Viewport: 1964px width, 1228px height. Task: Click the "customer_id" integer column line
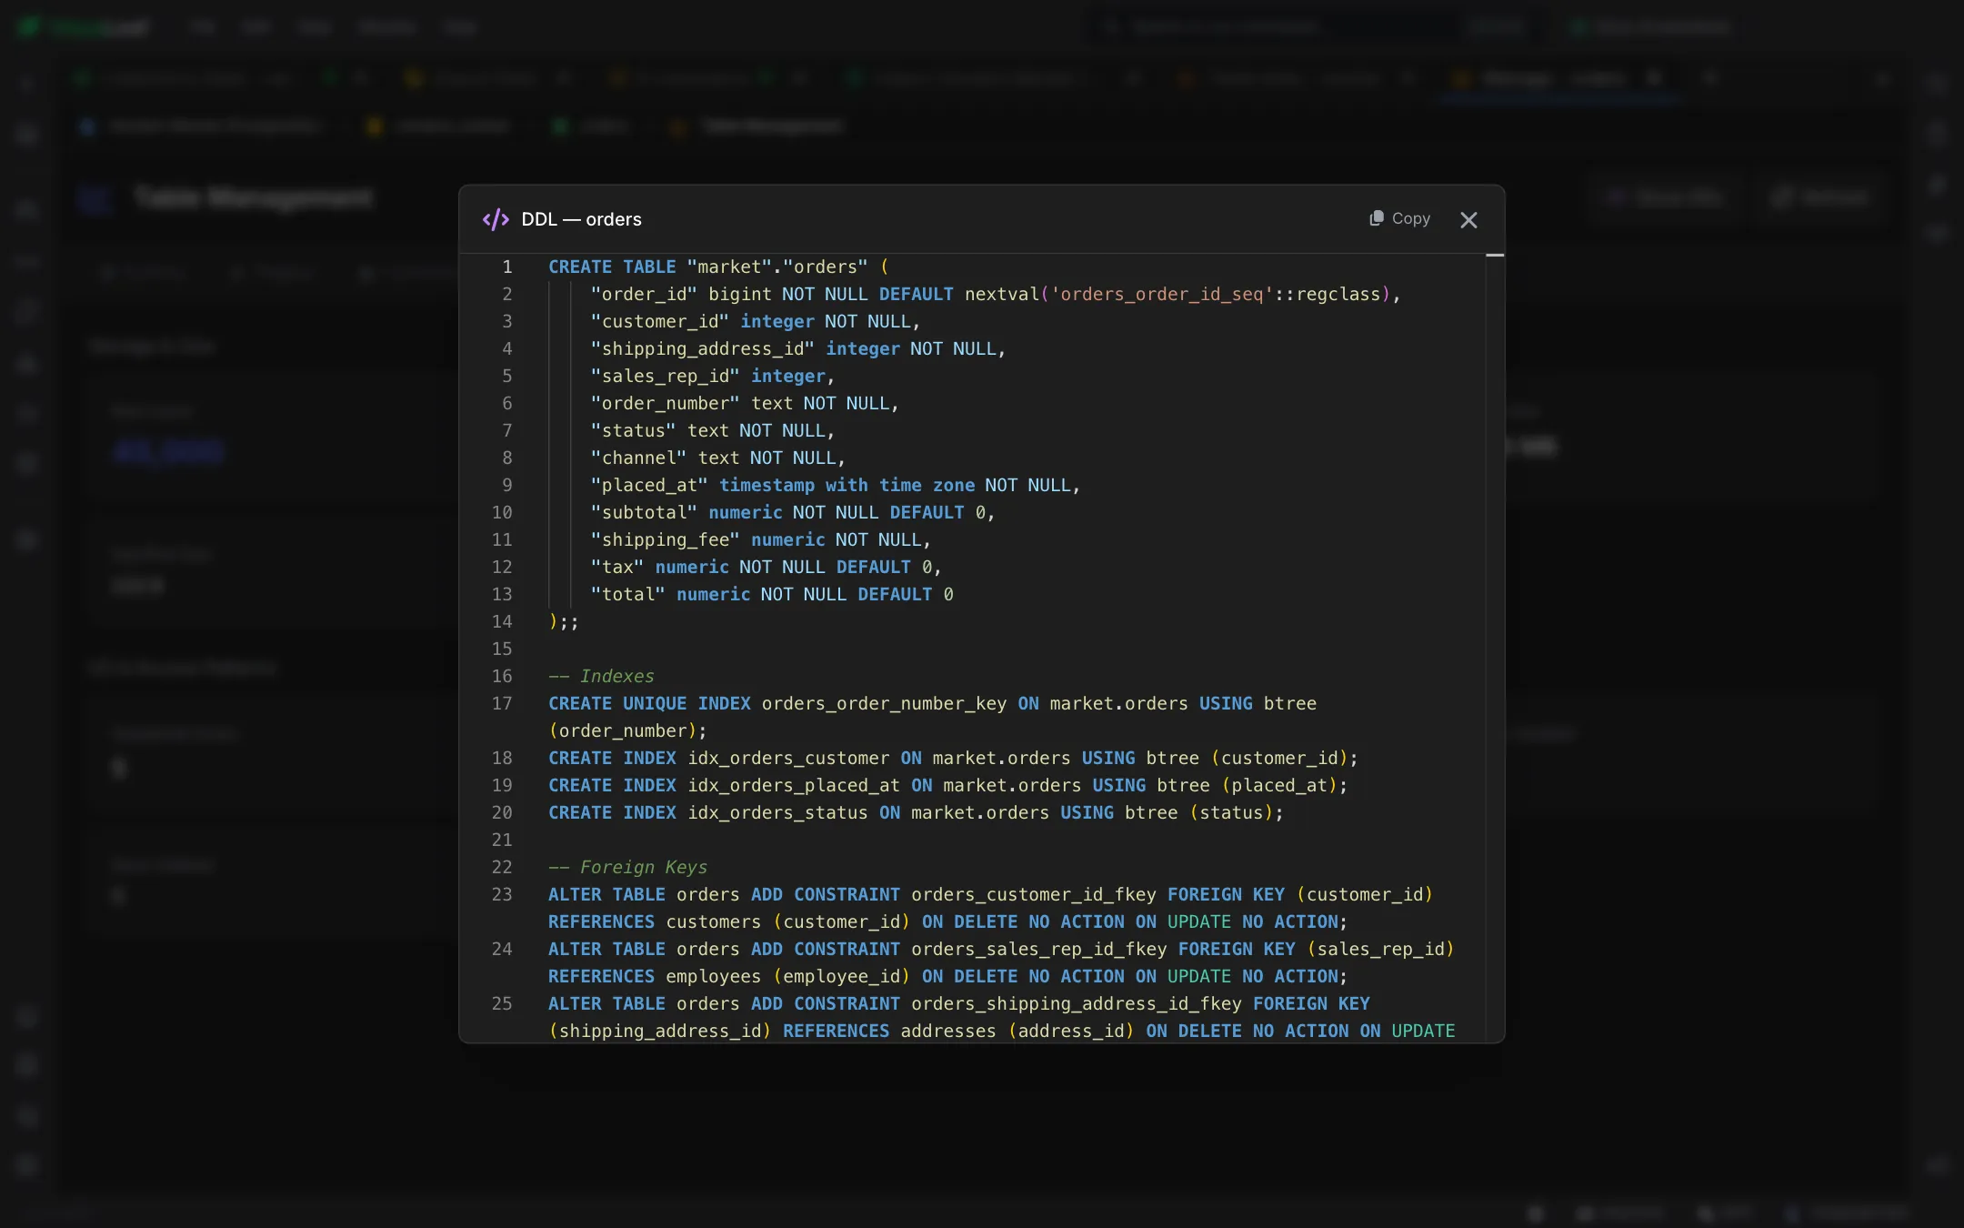tap(755, 321)
